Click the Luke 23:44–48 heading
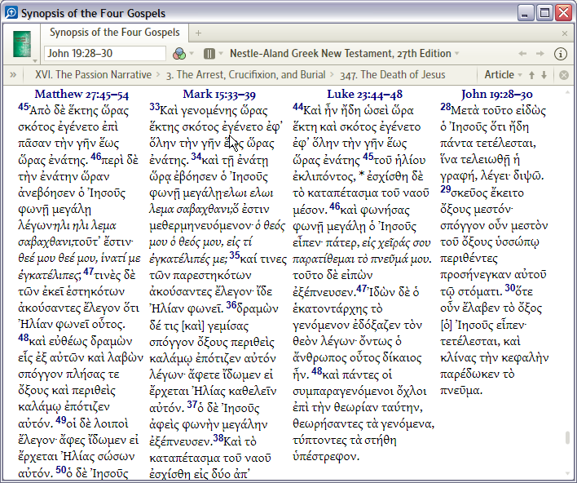 pyautogui.click(x=364, y=95)
